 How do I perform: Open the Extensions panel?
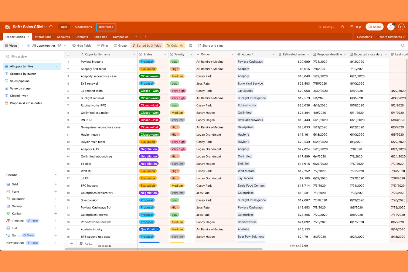(x=364, y=37)
